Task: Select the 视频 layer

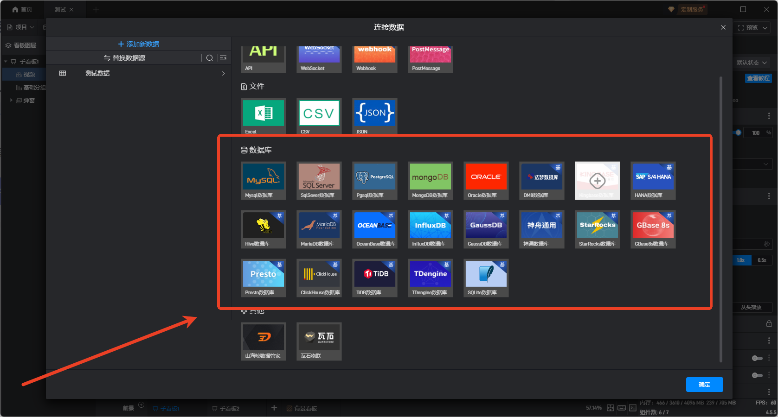Action: pos(25,74)
